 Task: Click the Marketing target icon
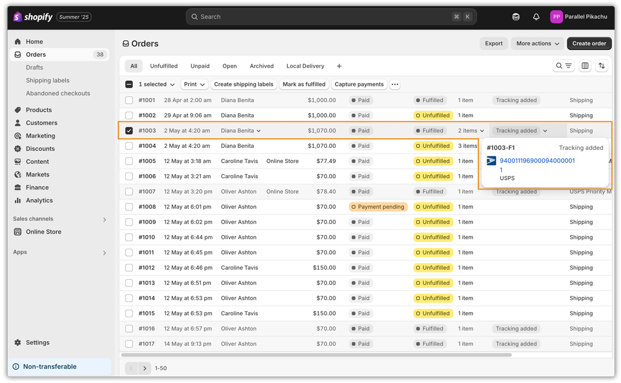(x=18, y=136)
